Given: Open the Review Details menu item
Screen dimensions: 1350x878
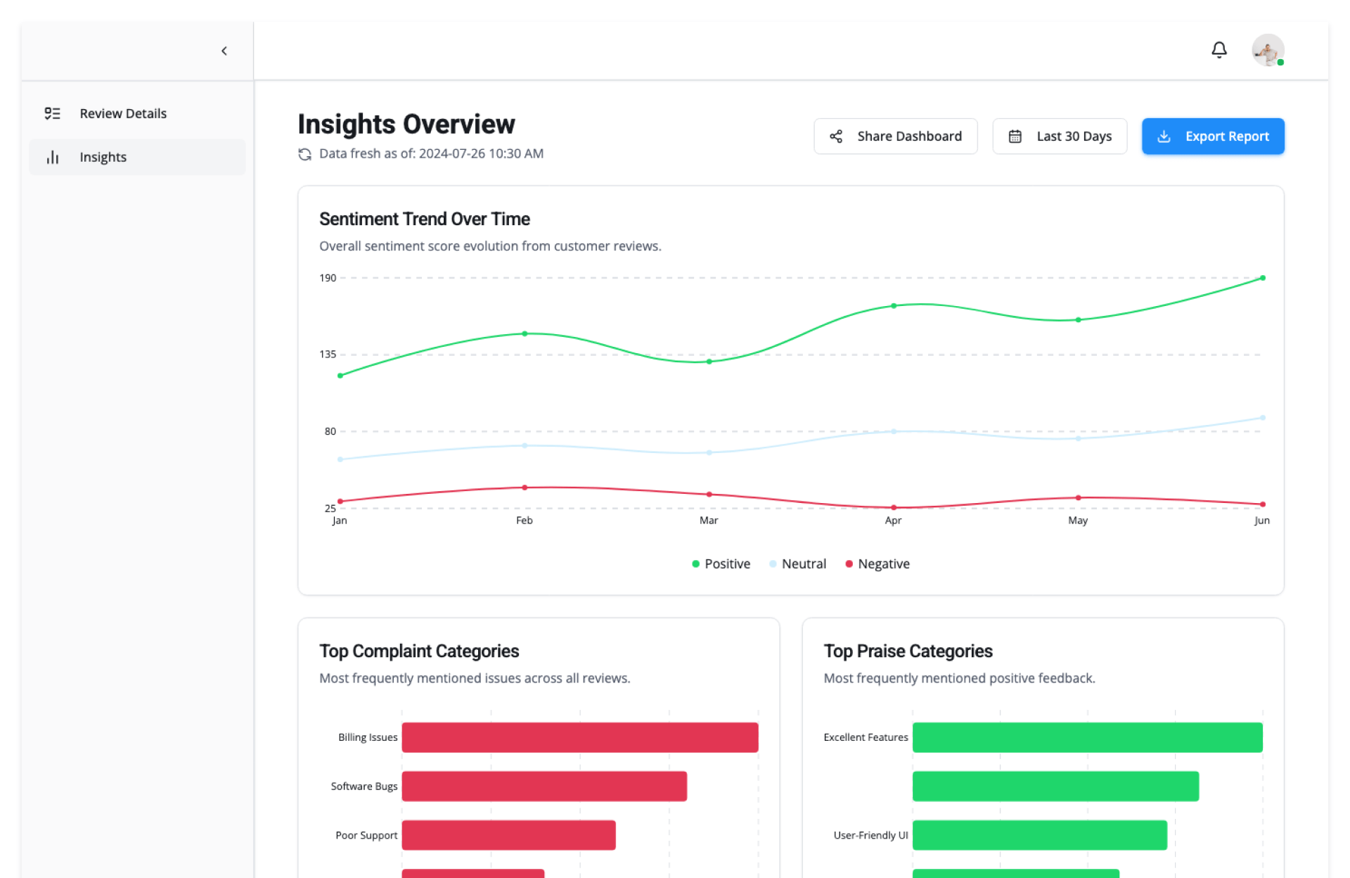Looking at the screenshot, I should [x=123, y=113].
